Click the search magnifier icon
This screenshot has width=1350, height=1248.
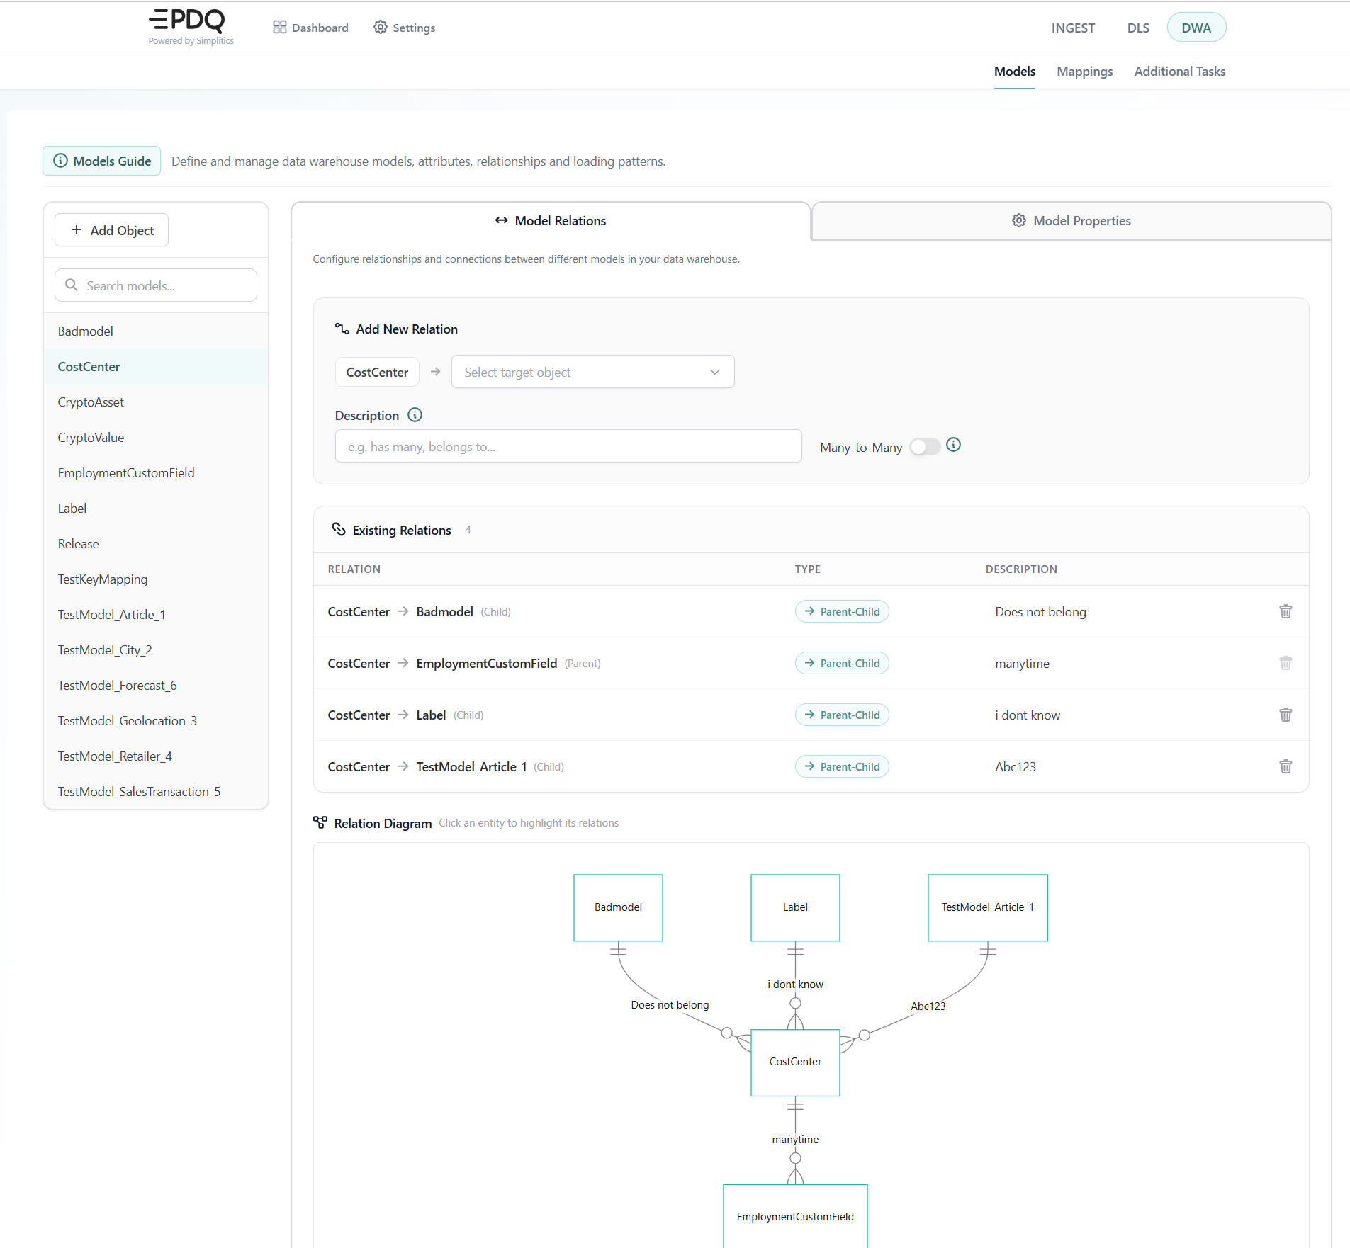click(x=72, y=285)
